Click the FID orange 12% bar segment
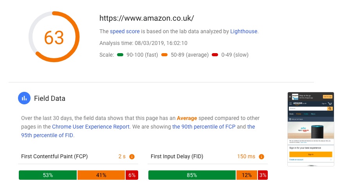339x186 pixels. (247, 175)
